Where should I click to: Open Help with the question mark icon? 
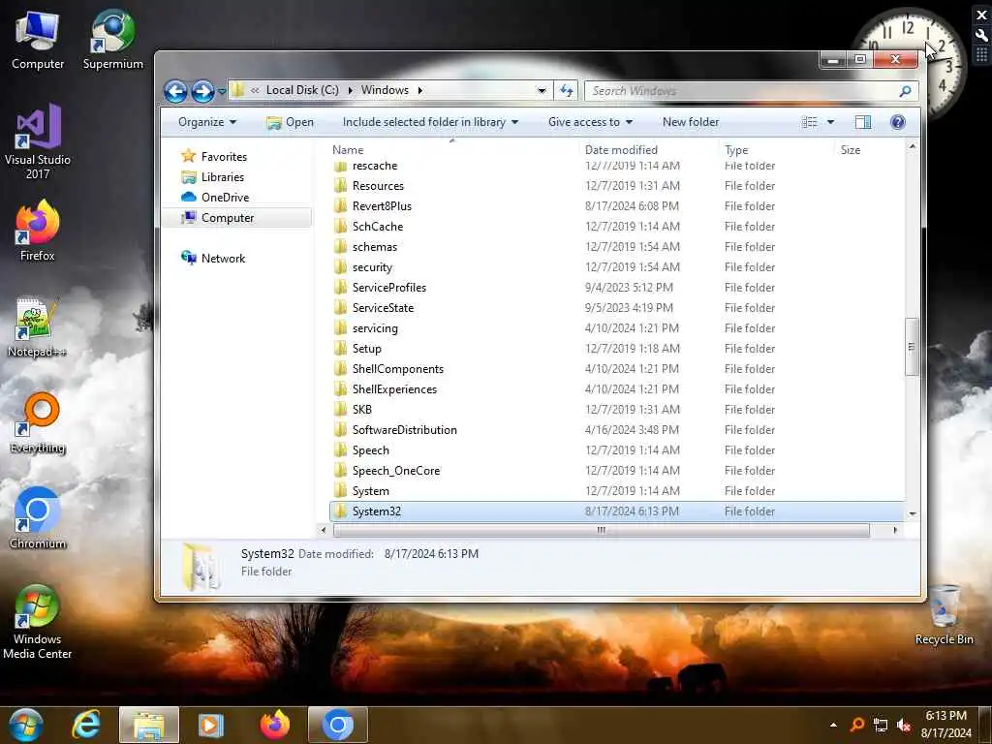(x=897, y=122)
